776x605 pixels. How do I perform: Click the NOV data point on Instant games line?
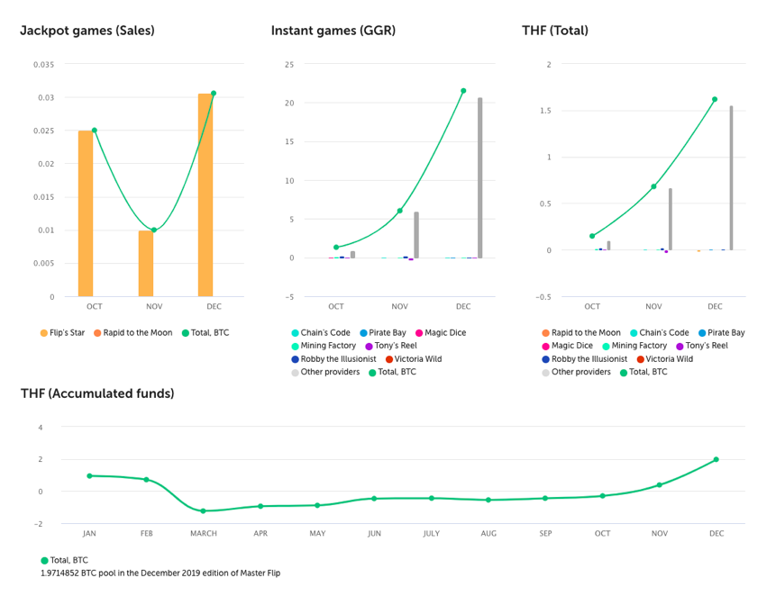[x=400, y=211]
